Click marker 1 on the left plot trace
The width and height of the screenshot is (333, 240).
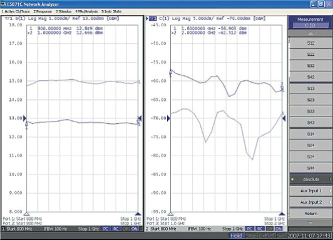26,125
